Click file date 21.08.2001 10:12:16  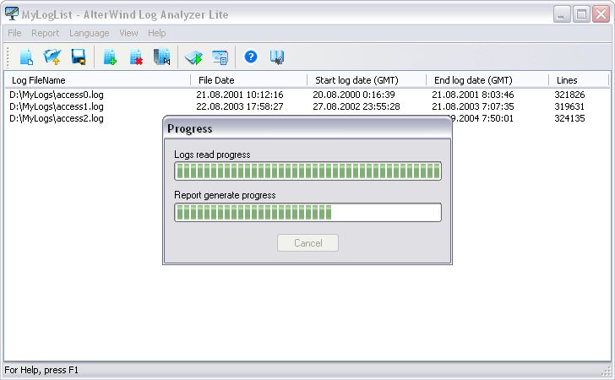click(240, 95)
